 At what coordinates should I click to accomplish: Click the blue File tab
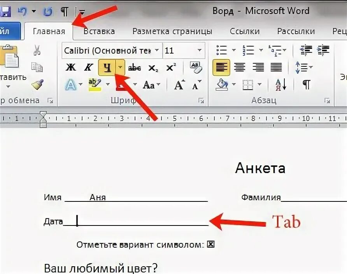click(9, 31)
